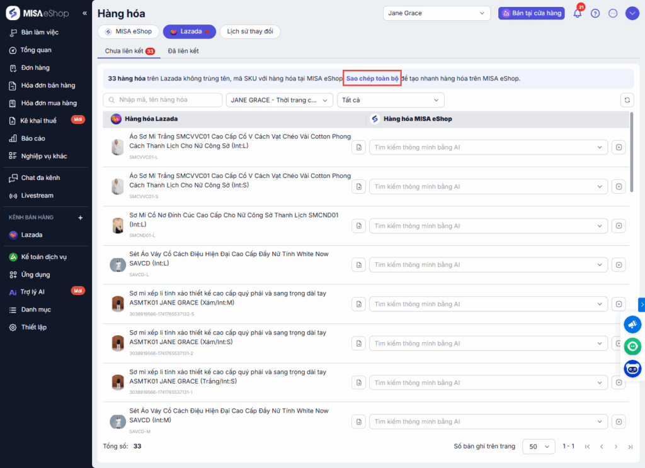This screenshot has height=468, width=645.
Task: Open AI search dropdown for SMCND01-L row
Action: click(488, 226)
